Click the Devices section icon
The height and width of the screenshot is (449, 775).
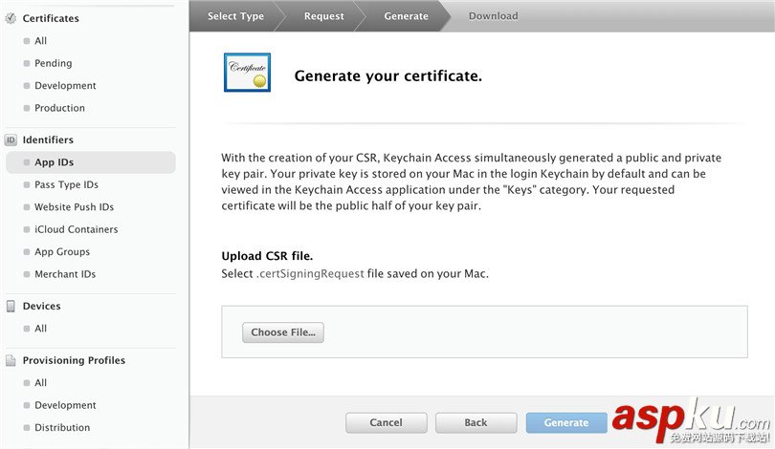(11, 307)
